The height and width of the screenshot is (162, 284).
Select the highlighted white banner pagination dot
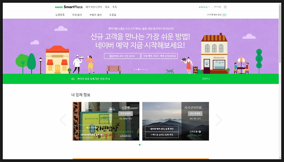coord(139,70)
